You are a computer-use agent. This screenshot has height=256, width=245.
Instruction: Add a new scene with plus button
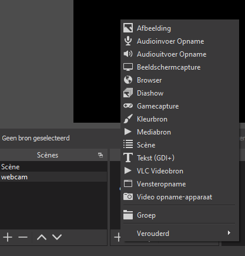[8, 237]
